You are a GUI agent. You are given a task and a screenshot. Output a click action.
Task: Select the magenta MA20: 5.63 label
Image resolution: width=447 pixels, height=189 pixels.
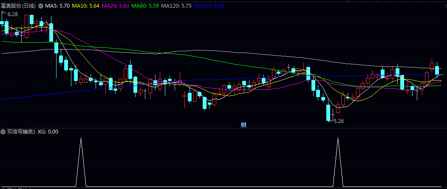(x=115, y=6)
